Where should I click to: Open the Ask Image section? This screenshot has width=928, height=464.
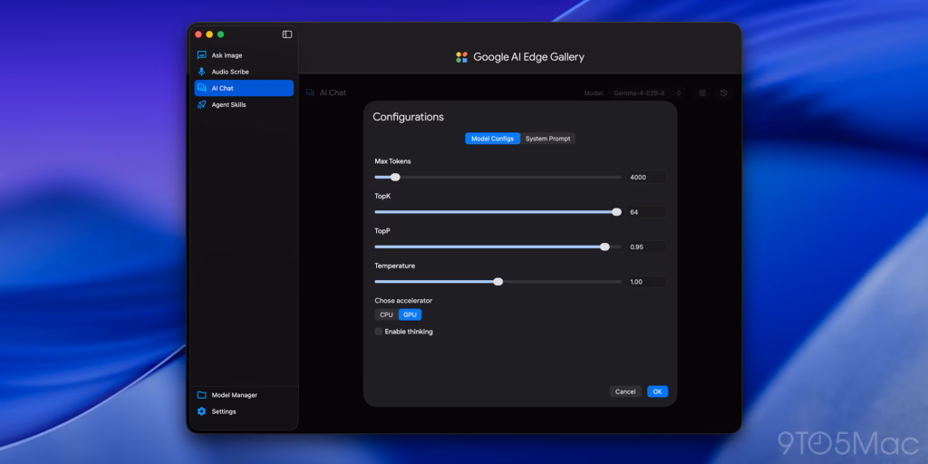point(244,55)
